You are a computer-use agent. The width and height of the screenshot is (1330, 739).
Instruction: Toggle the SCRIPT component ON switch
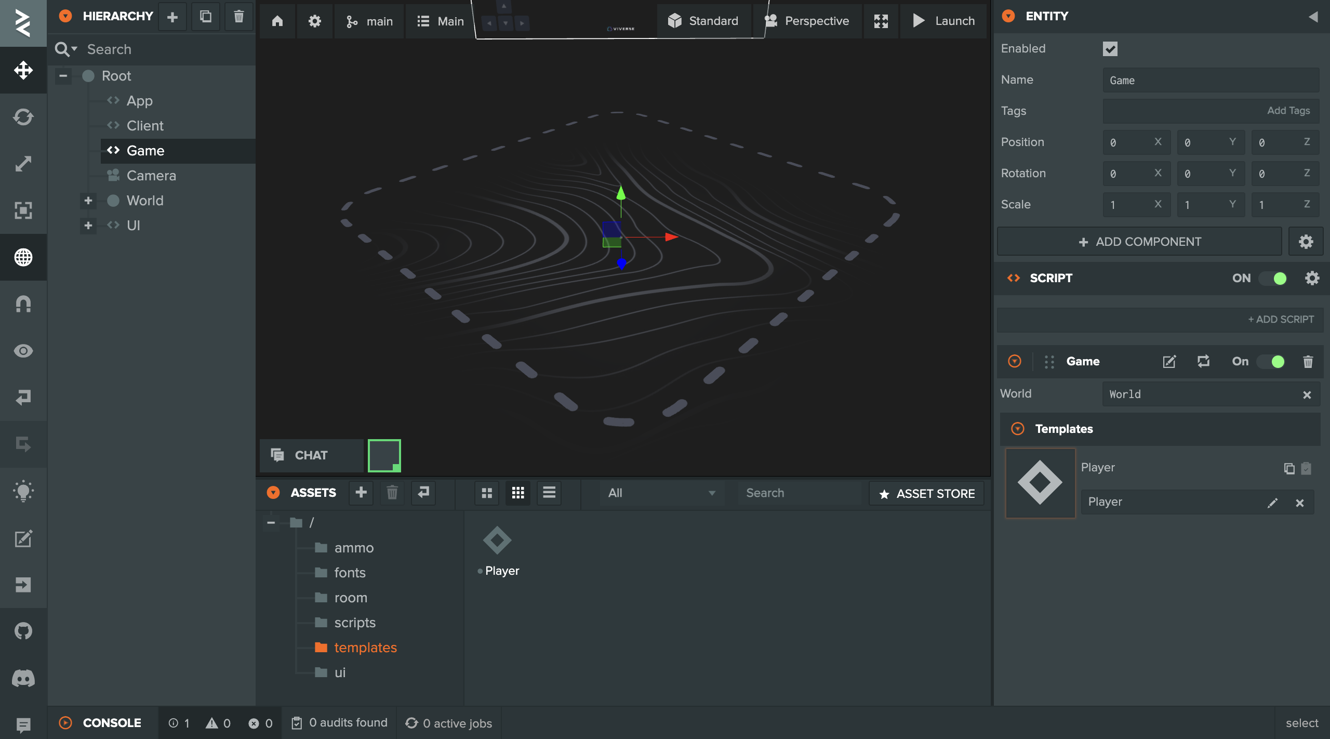pos(1273,279)
